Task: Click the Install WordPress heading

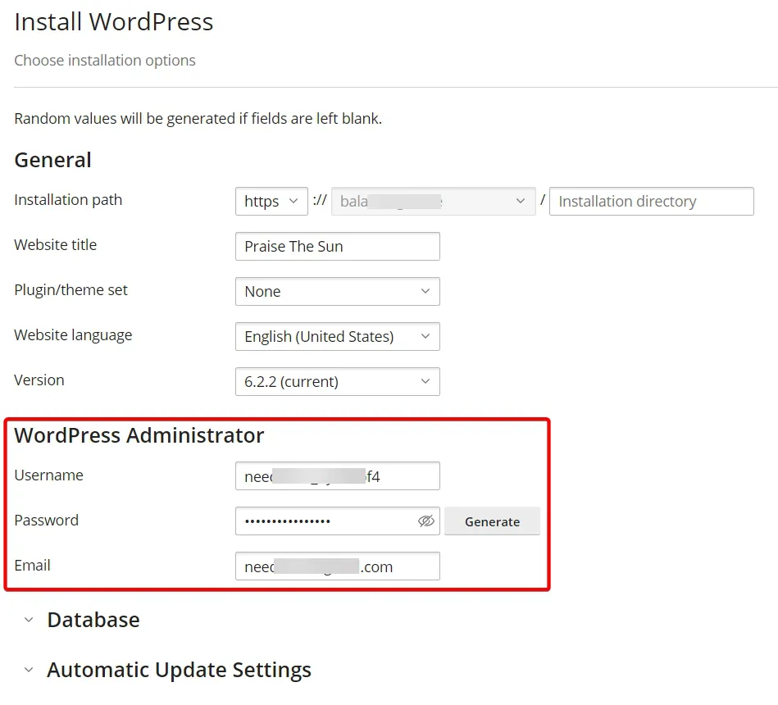Action: 114,22
